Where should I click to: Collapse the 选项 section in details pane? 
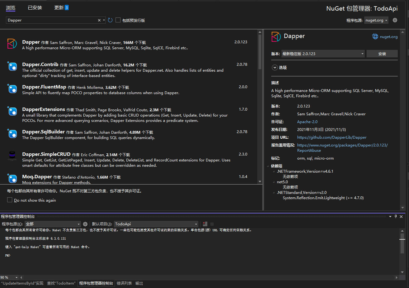click(x=275, y=67)
